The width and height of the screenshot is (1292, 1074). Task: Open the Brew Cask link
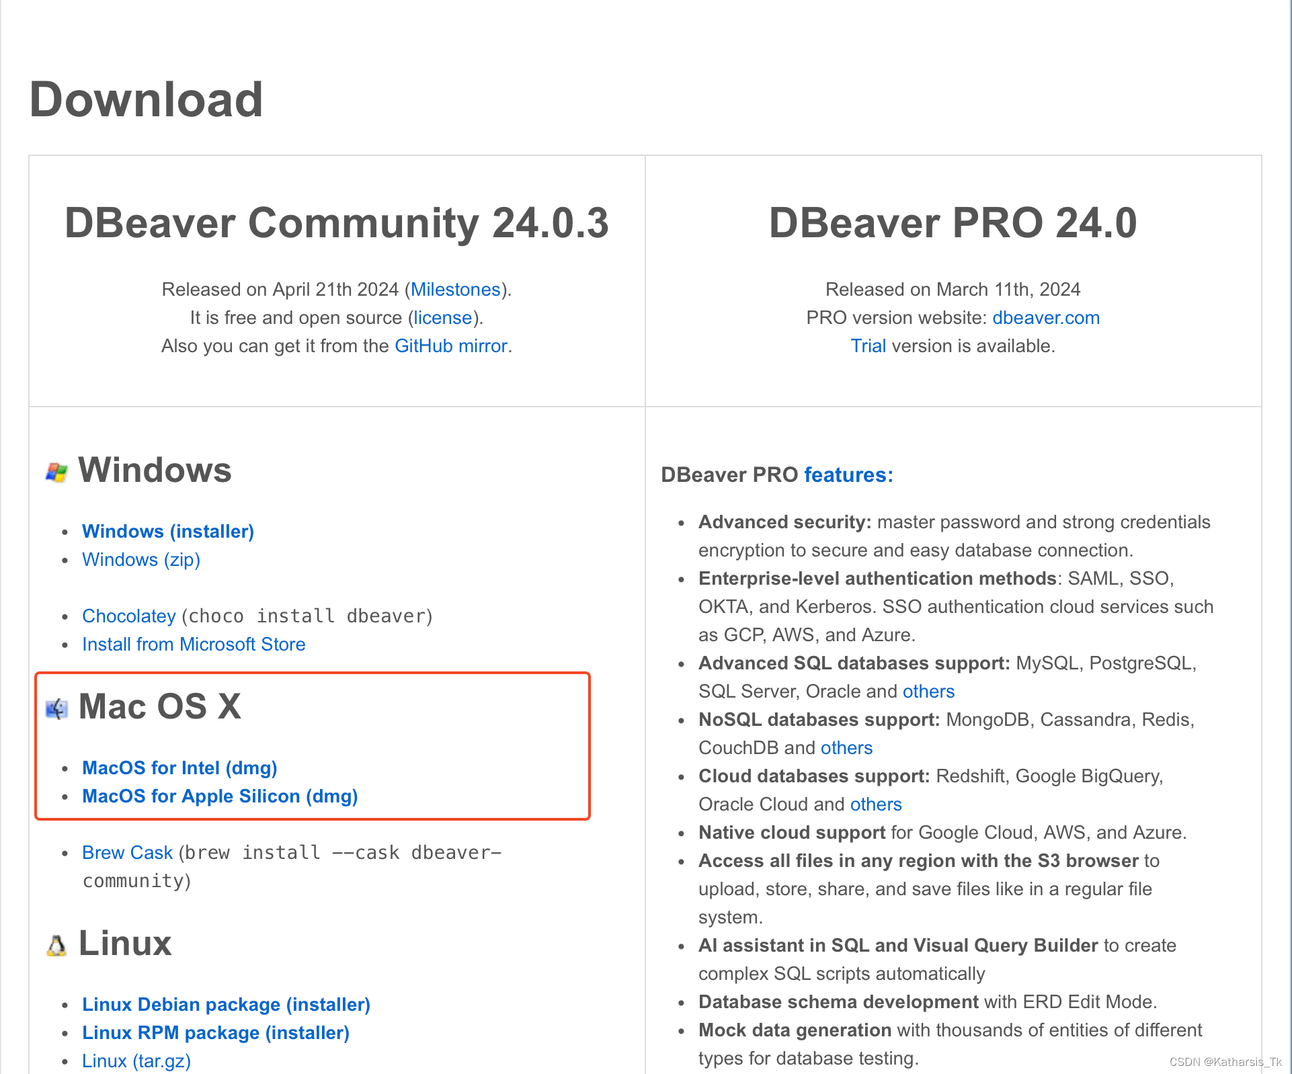(127, 852)
